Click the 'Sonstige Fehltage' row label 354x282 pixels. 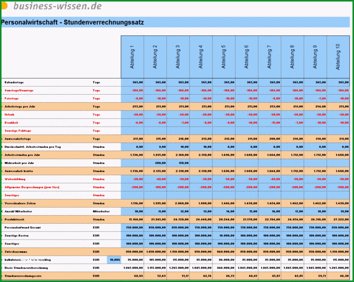pos(18,131)
